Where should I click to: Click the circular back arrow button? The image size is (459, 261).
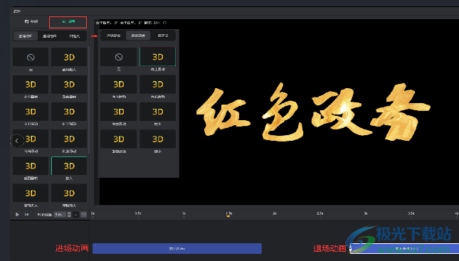point(16,141)
